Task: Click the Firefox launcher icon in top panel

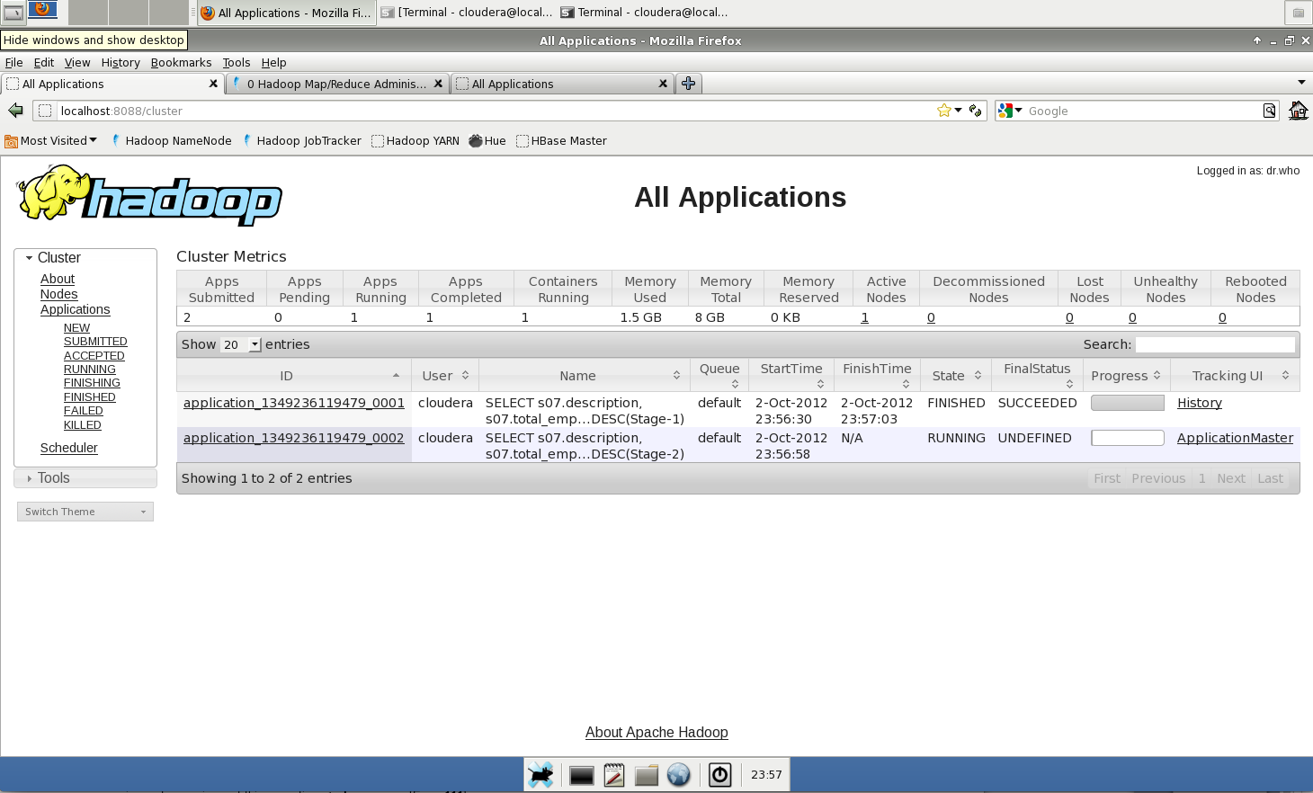Action: 42,12
